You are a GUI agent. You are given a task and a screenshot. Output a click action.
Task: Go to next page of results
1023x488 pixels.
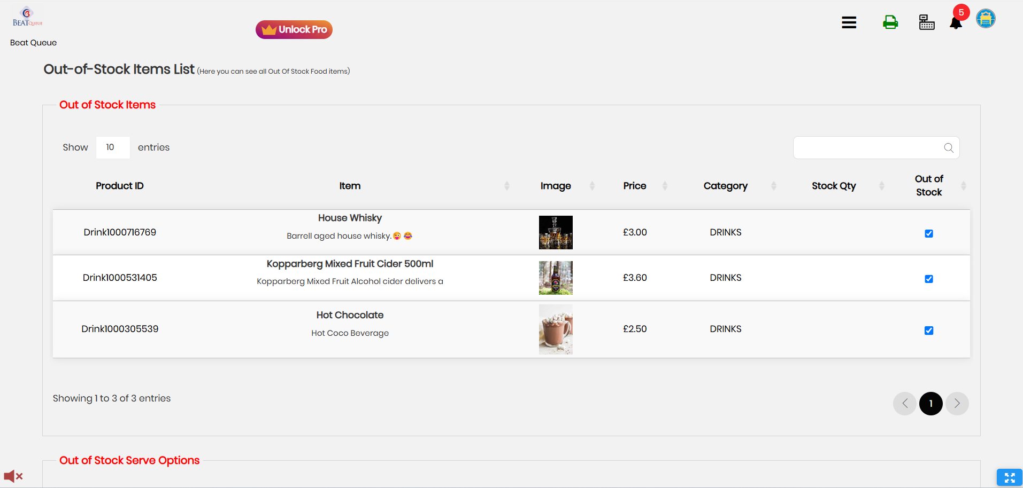pyautogui.click(x=957, y=404)
